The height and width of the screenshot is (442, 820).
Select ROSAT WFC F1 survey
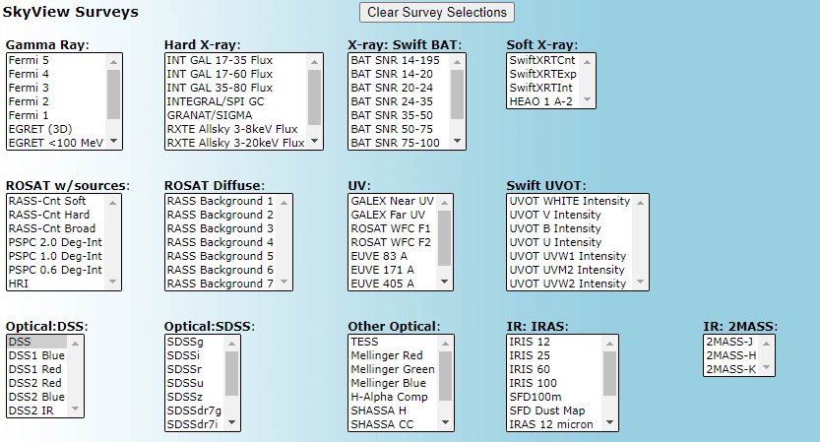pyautogui.click(x=393, y=228)
